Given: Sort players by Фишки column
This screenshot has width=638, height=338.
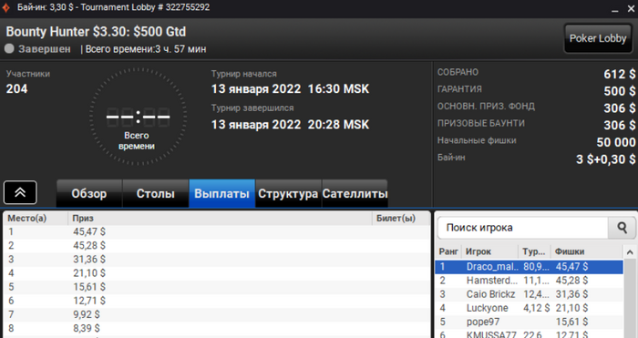Looking at the screenshot, I should point(587,251).
